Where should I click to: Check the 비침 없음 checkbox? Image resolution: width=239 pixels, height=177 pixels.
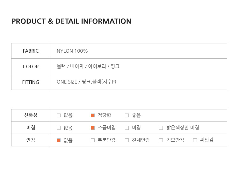click(x=59, y=128)
